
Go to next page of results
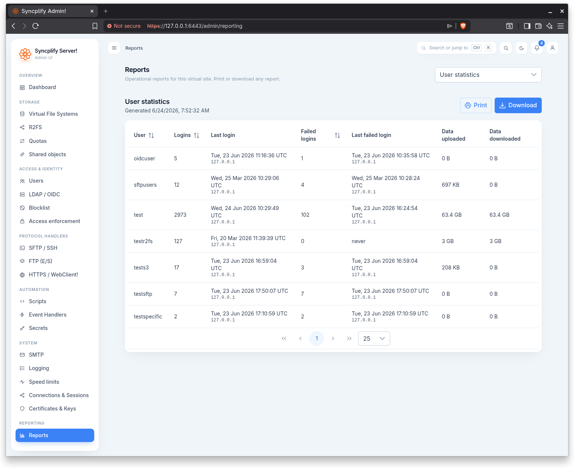click(333, 338)
